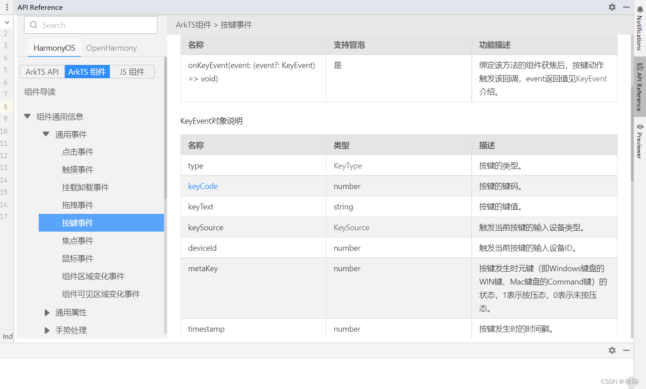Open 组件可见区域变化事件 tree item
646x389 pixels.
tap(101, 294)
